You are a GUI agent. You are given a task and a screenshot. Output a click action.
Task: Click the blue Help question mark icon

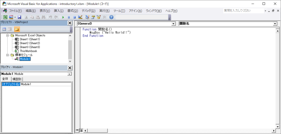pyautogui.click(x=111, y=17)
